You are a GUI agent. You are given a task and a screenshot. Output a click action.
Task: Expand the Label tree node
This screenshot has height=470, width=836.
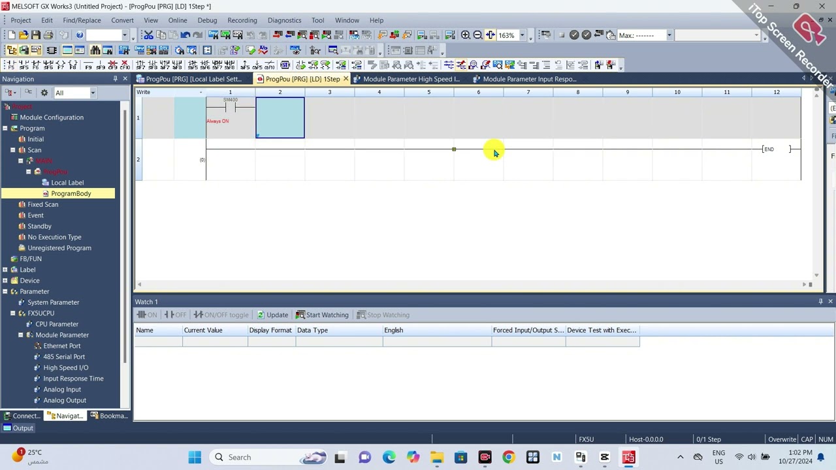tap(5, 270)
